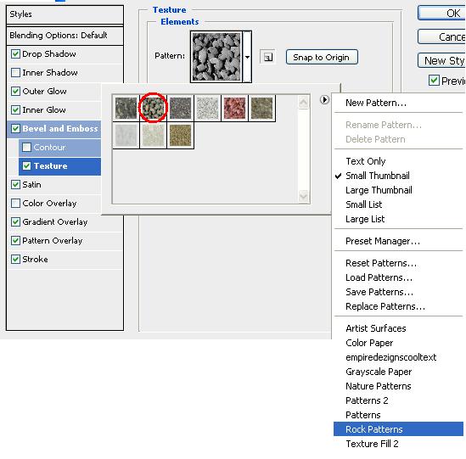
Task: Load the empiredezignscooltext pattern set
Action: point(390,357)
